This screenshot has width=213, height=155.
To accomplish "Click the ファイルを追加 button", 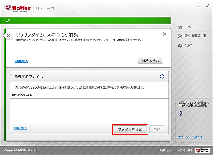I will click(130, 129).
